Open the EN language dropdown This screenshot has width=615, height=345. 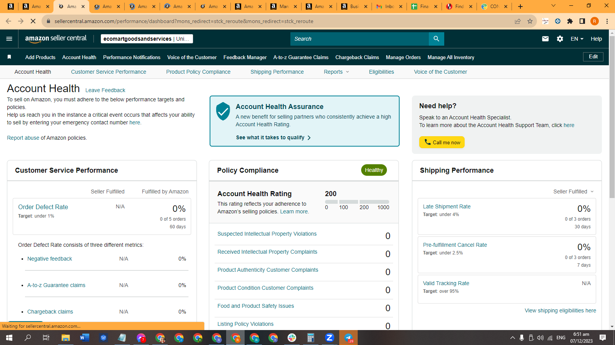click(x=577, y=39)
